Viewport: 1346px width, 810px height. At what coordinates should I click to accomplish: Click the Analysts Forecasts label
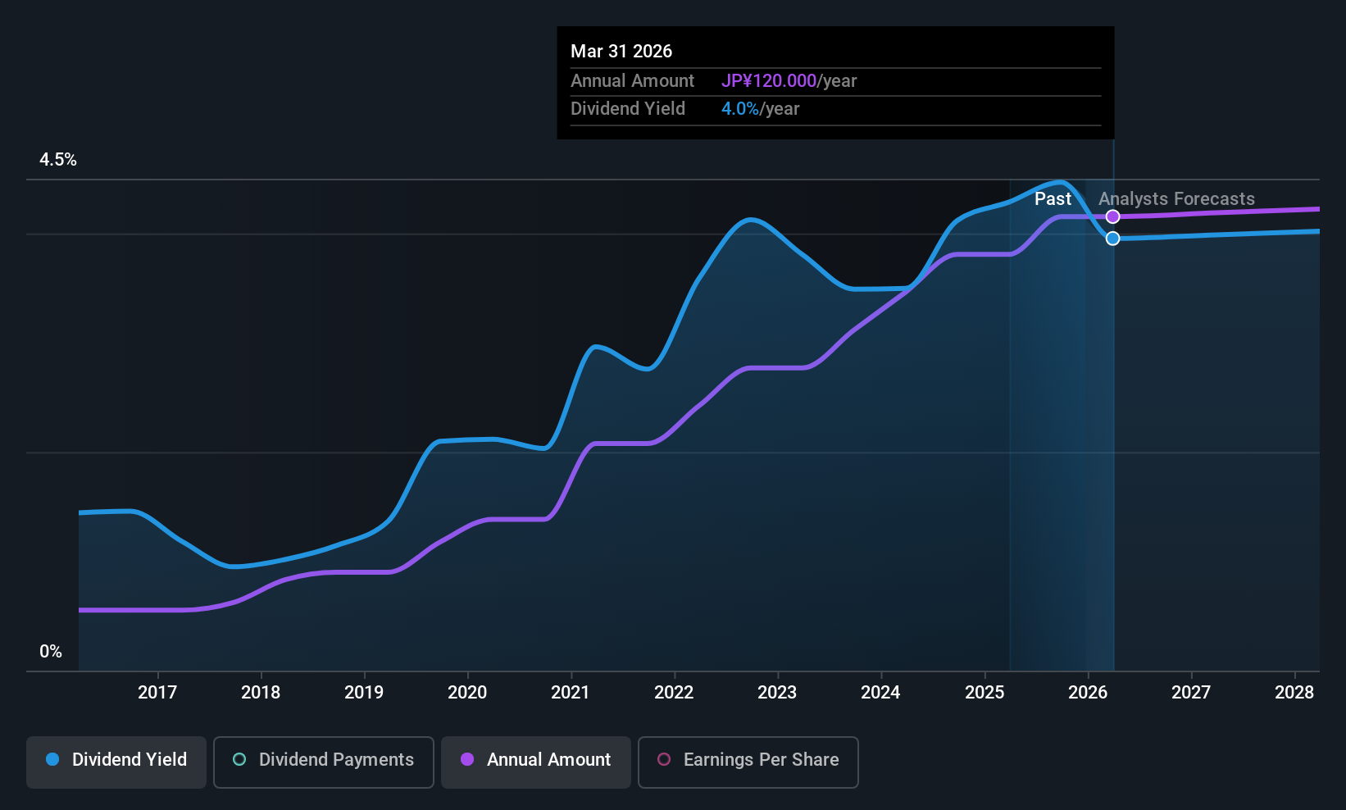[1176, 199]
